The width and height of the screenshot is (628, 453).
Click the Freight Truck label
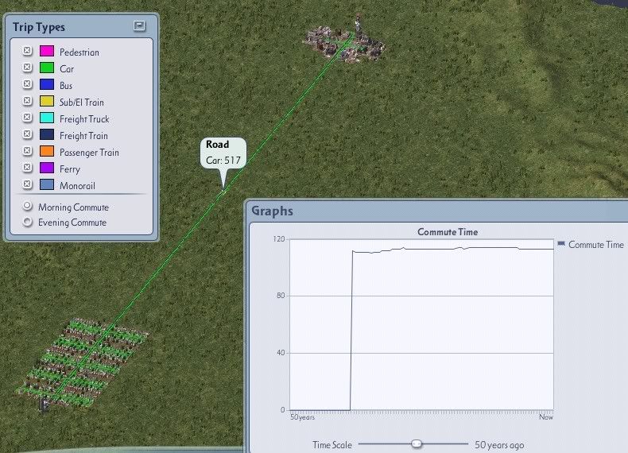[84, 119]
